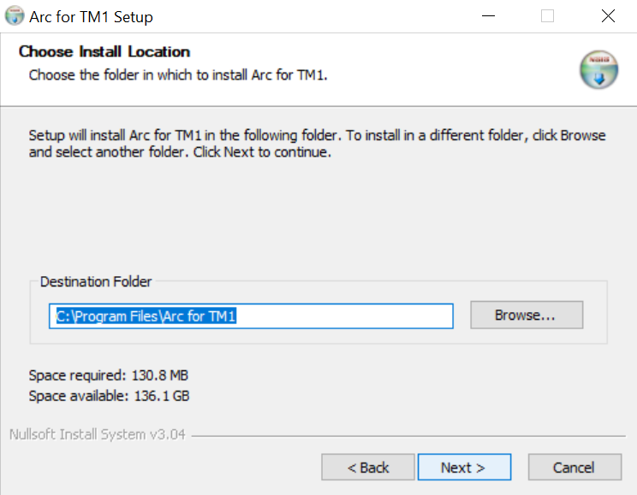
Task: Click the Nullsoft installer logo in the header
Action: click(598, 70)
